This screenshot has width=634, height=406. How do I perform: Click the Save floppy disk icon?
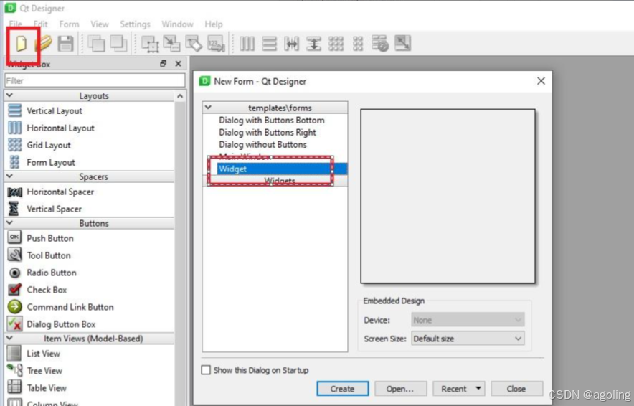[65, 43]
